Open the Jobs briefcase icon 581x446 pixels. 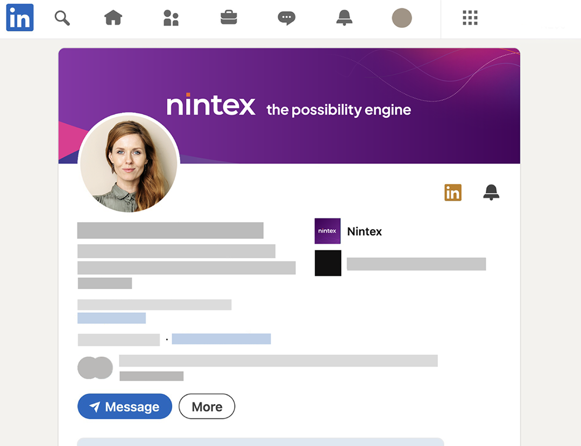coord(229,18)
